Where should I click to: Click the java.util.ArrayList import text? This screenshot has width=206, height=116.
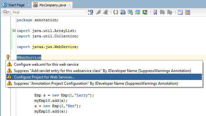coord(53,31)
